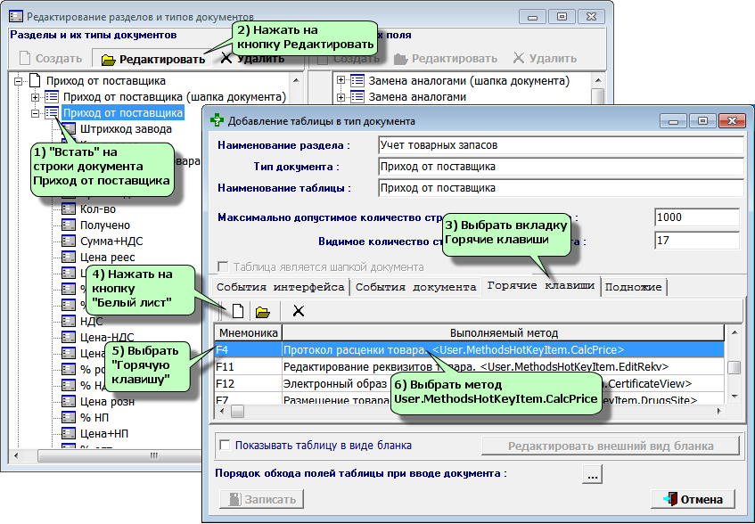
Task: Click the Отмена button
Action: pos(693,499)
